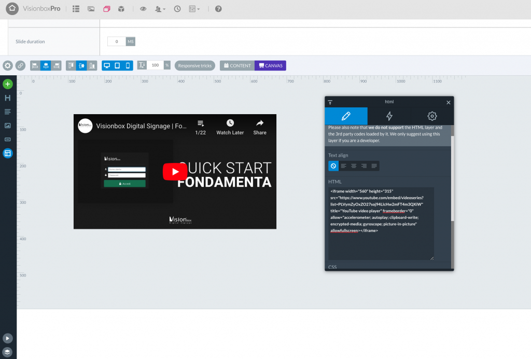The image size is (531, 359).
Task: Switch to CONTENT mode
Action: click(237, 66)
